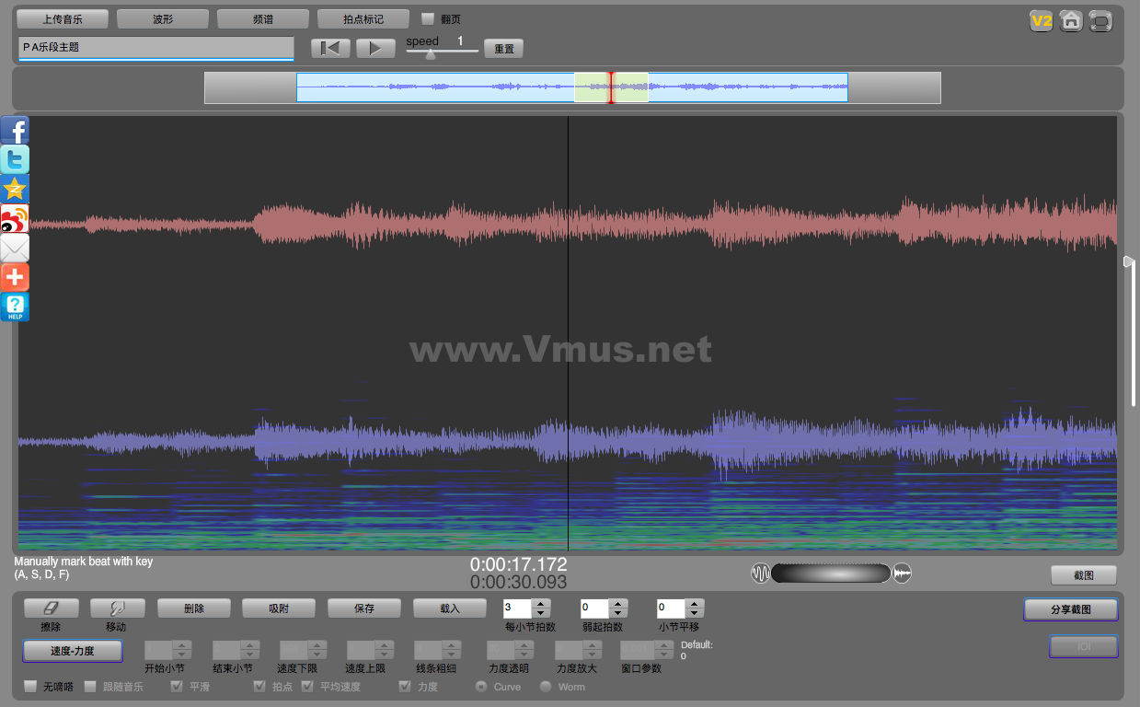
Task: Click the 上传音乐 upload music button
Action: pyautogui.click(x=63, y=18)
